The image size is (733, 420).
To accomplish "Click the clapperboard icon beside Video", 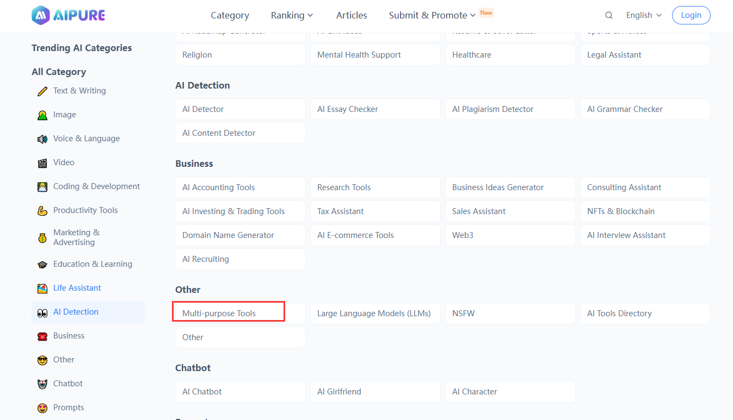I will 42,163.
